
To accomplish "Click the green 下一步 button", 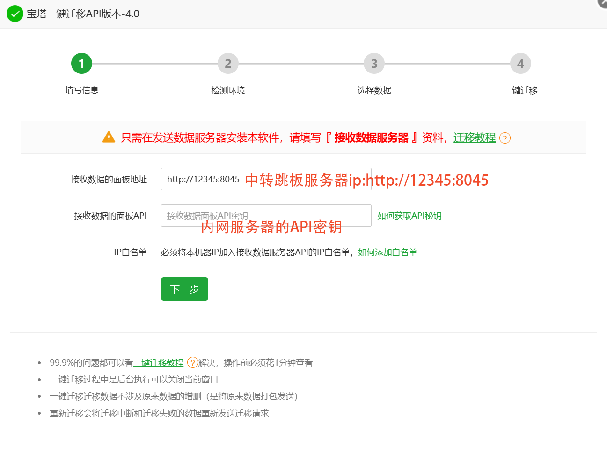I will [184, 289].
